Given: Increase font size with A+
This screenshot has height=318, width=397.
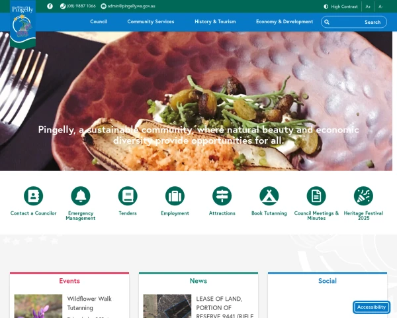Looking at the screenshot, I should tap(368, 7).
